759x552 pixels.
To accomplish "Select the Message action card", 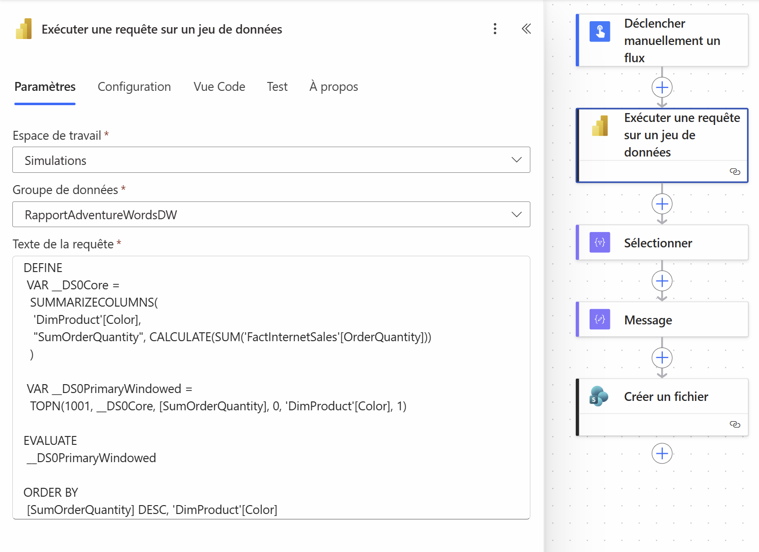I will (x=662, y=319).
